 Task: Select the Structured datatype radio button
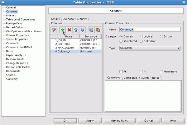coord(121,41)
